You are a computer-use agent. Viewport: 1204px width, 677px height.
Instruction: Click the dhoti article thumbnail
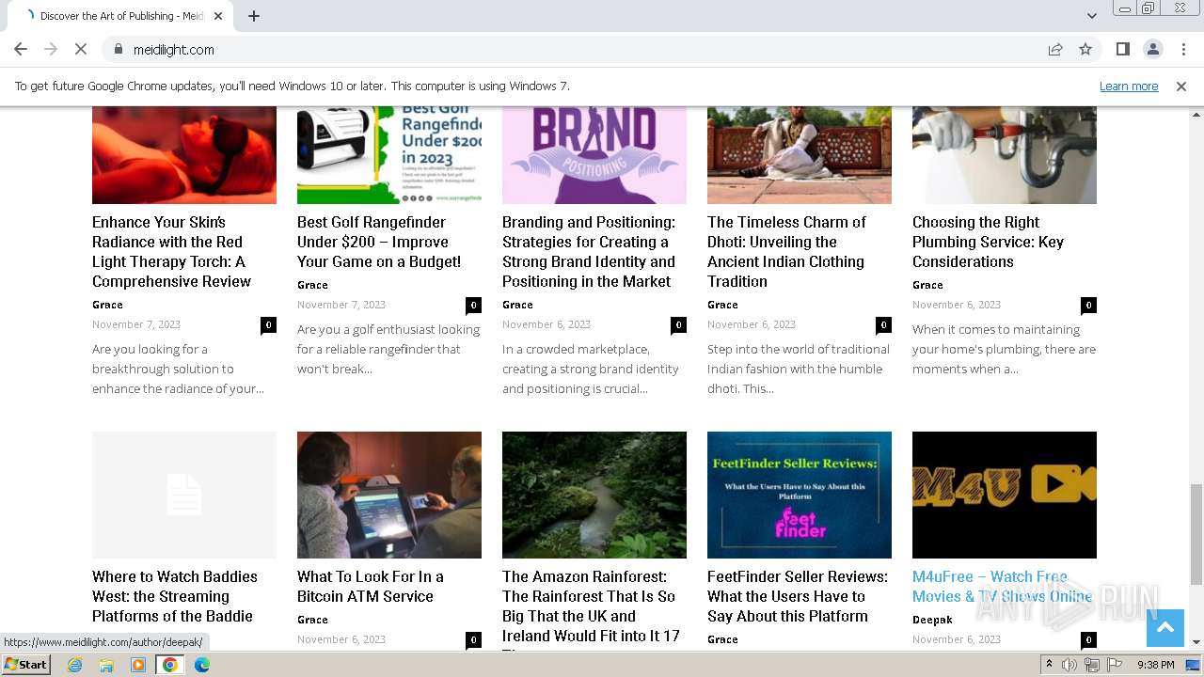pos(800,155)
